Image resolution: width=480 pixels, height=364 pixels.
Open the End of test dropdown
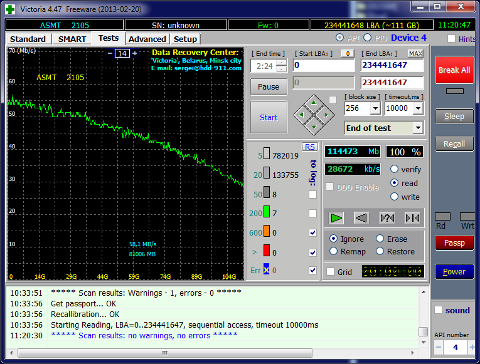418,128
